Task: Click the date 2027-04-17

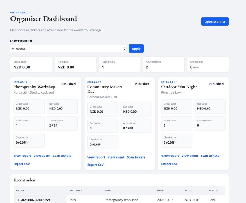Action: pyautogui.click(x=94, y=82)
